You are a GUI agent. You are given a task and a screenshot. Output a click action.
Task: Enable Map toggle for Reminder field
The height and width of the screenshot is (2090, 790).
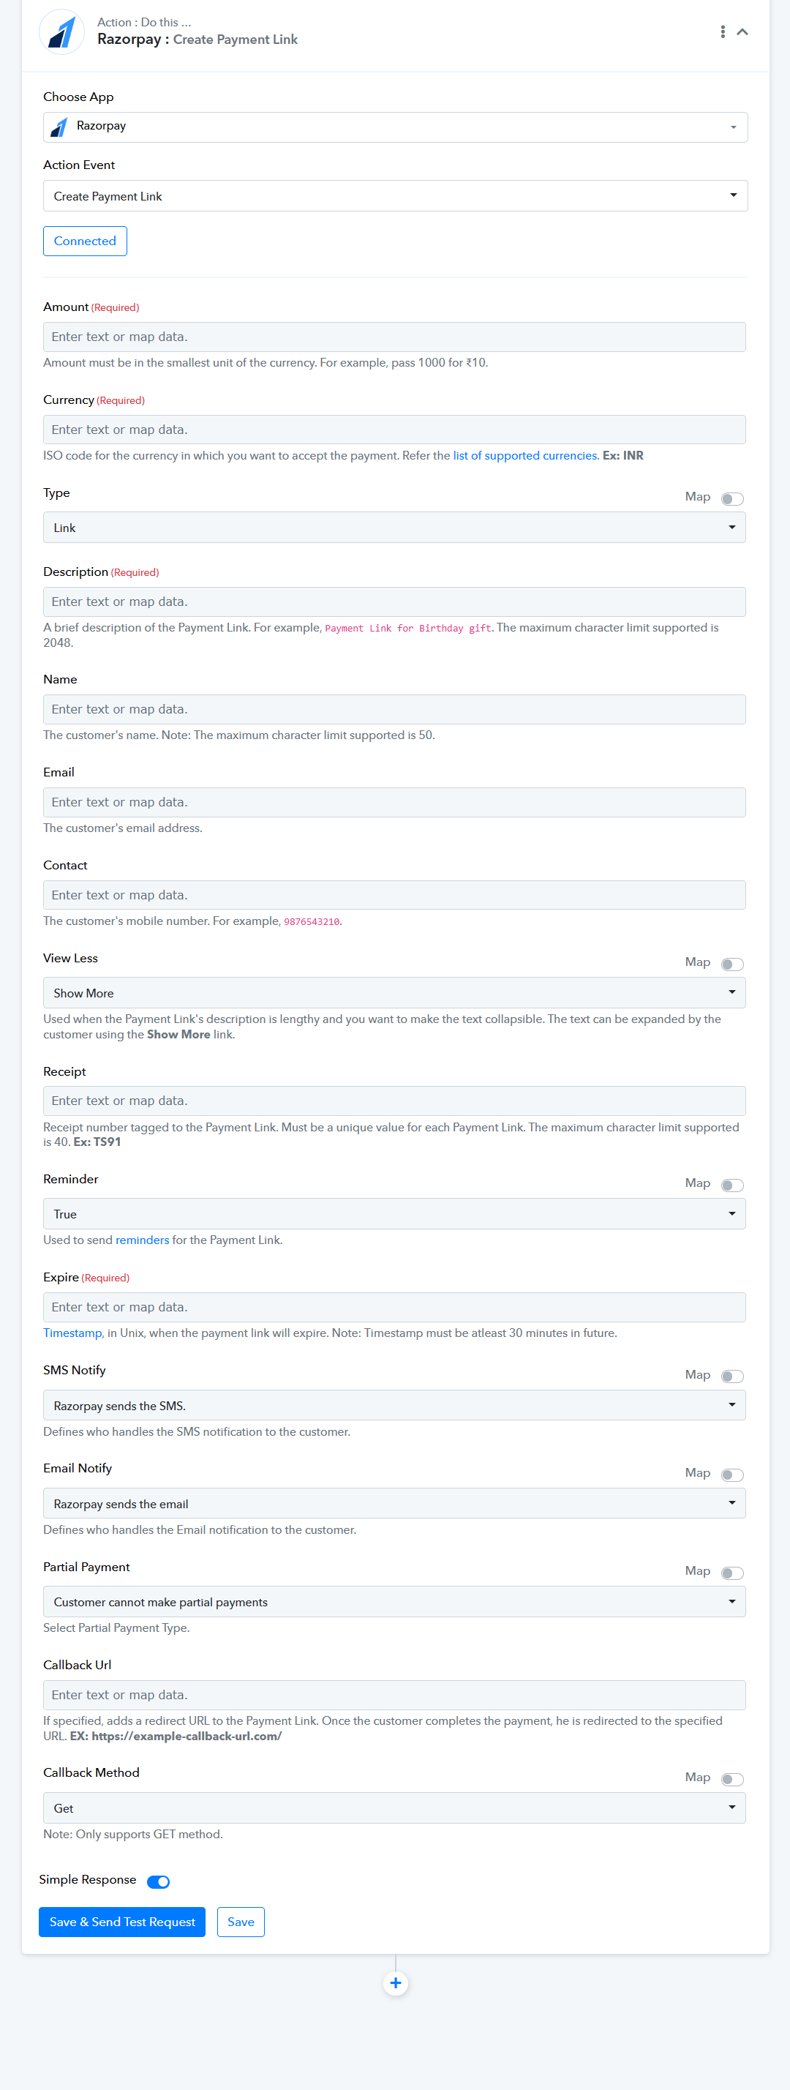click(x=732, y=1186)
